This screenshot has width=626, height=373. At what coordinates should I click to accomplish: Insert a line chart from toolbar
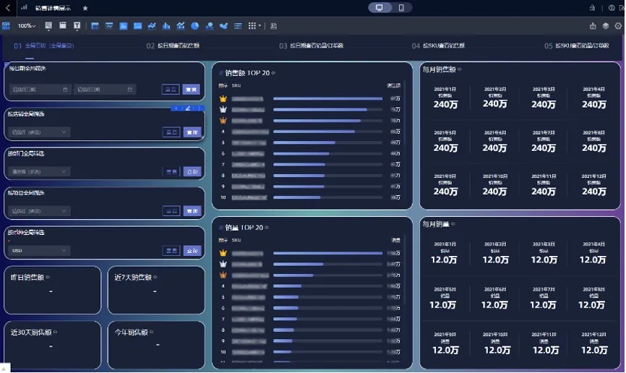tap(152, 26)
